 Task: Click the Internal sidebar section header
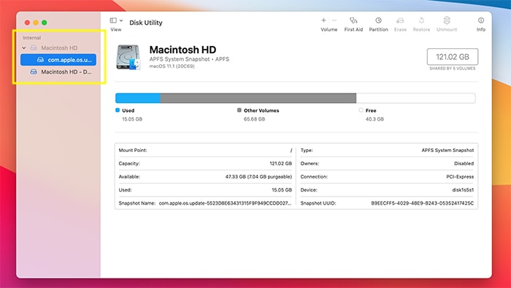(x=32, y=38)
